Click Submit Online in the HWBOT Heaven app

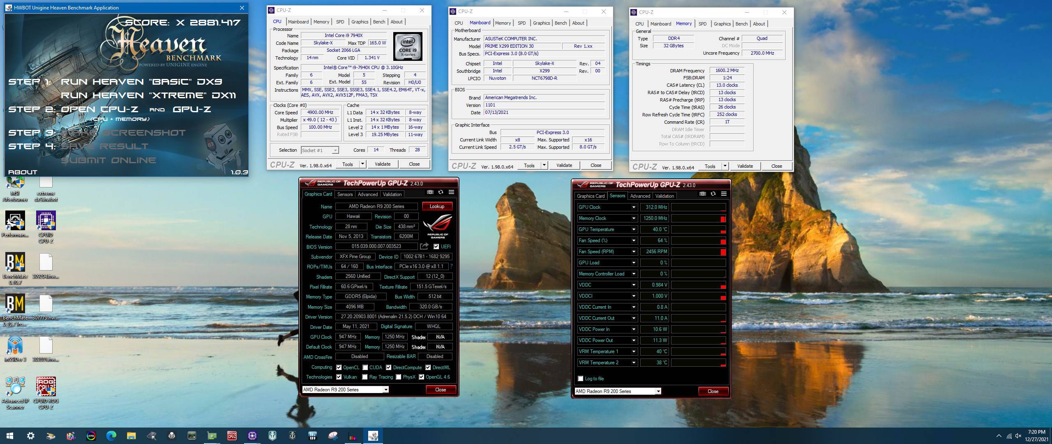[x=108, y=160]
